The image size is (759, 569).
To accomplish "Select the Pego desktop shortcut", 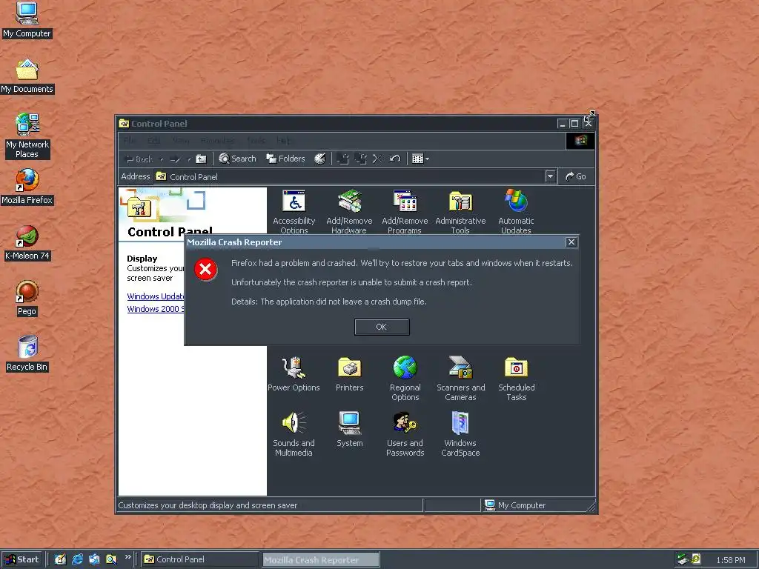I will [27, 298].
